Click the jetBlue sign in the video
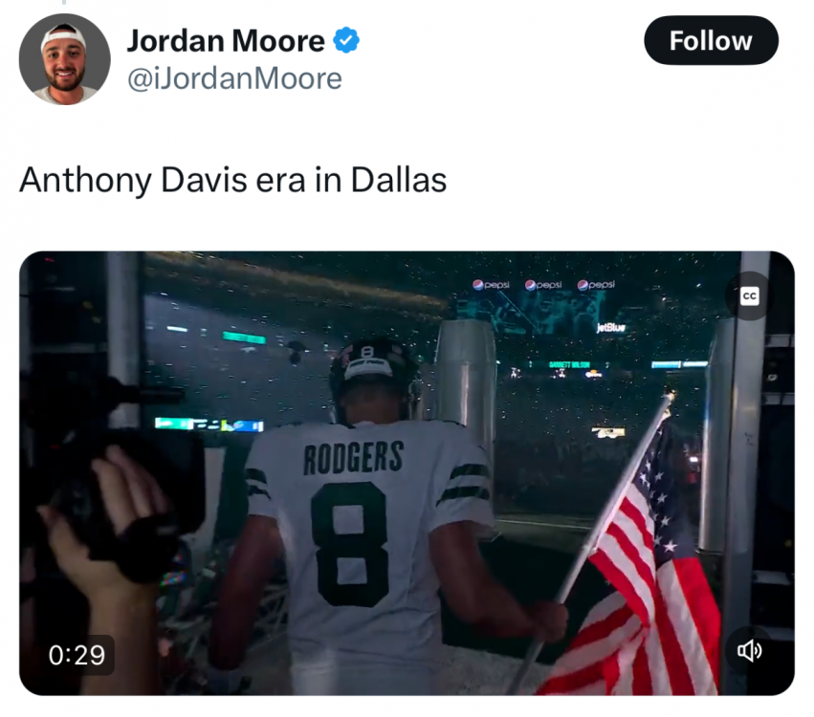The image size is (814, 717). coord(611,327)
